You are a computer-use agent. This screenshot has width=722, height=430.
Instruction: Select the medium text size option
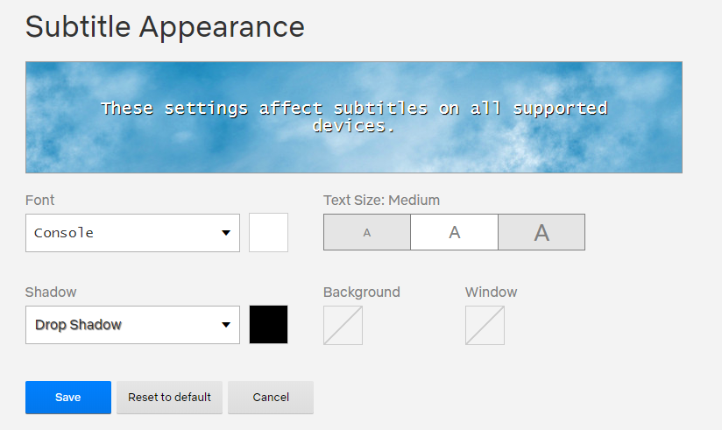pos(454,233)
